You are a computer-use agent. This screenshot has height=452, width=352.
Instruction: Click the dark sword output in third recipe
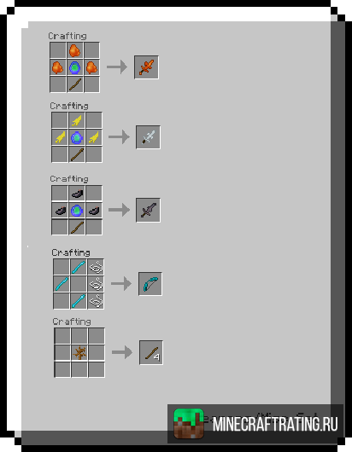click(148, 210)
